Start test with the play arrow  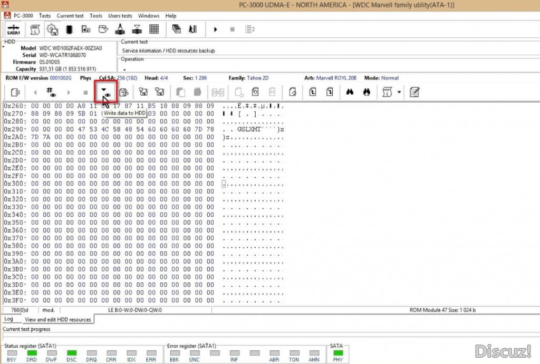coord(216,29)
